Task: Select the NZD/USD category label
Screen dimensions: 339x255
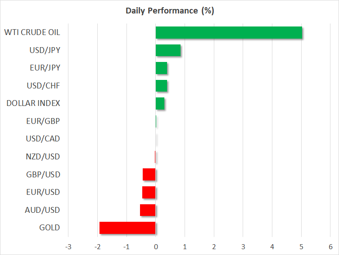Action: click(43, 157)
